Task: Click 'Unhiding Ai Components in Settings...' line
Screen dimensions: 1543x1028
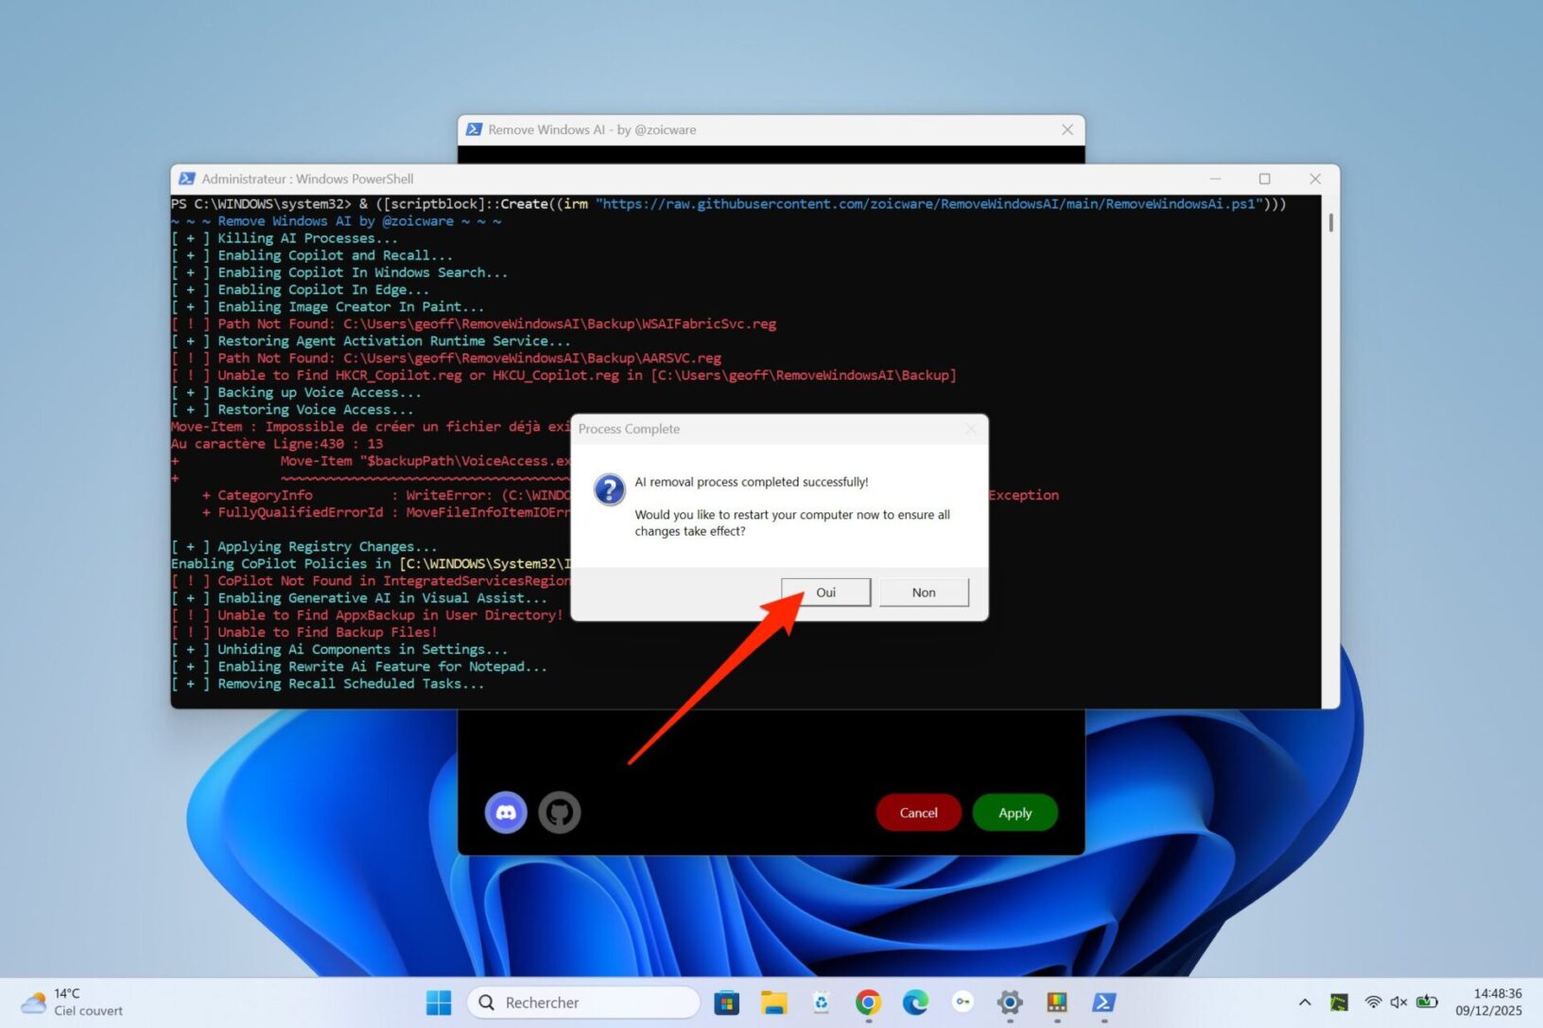Action: pyautogui.click(x=339, y=649)
